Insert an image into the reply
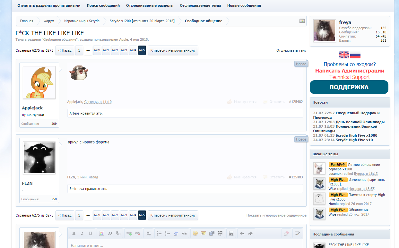399x248 pixels. 204,233
